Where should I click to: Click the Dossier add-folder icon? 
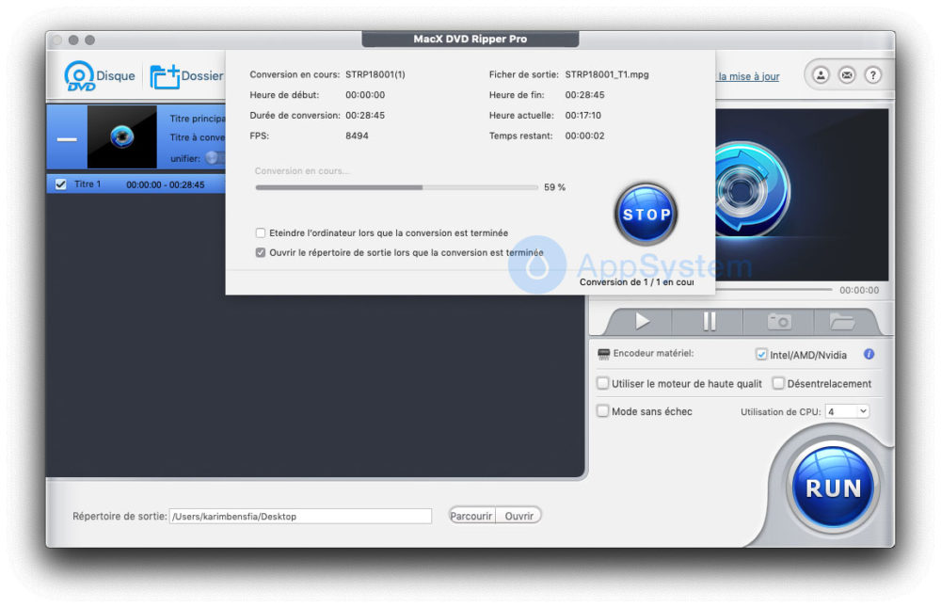point(165,76)
